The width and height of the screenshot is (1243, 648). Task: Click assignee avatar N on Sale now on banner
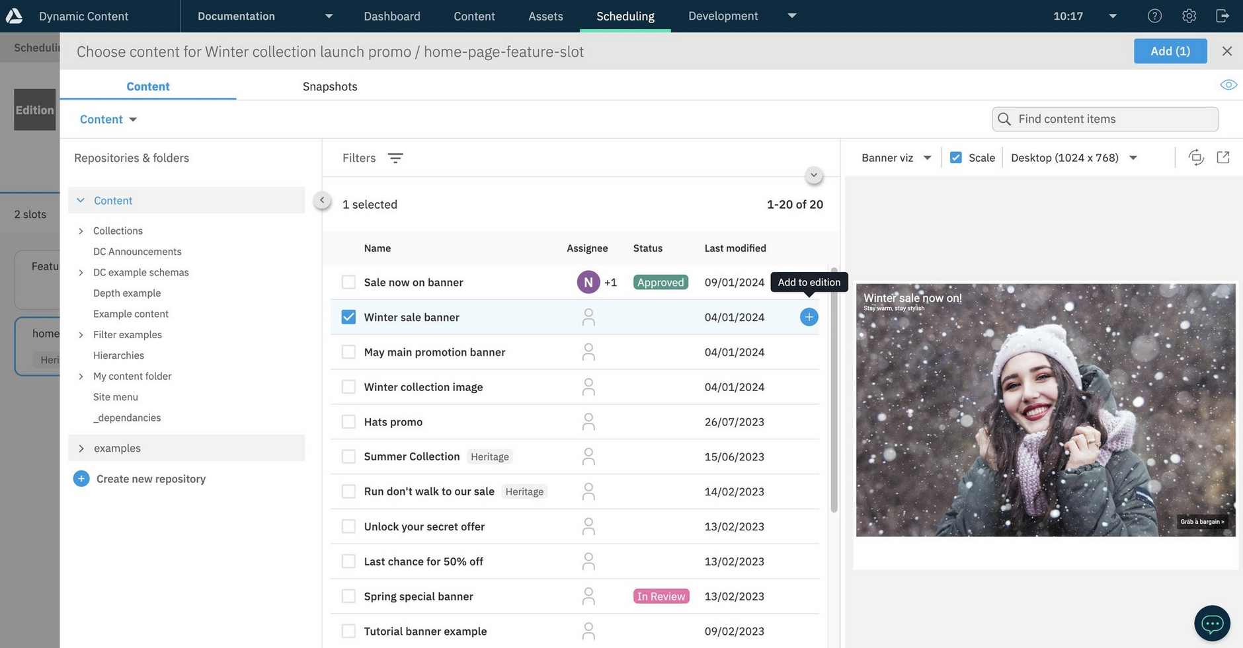click(588, 282)
